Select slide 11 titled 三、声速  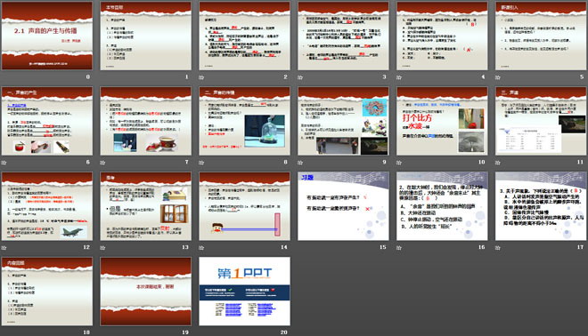541,121
